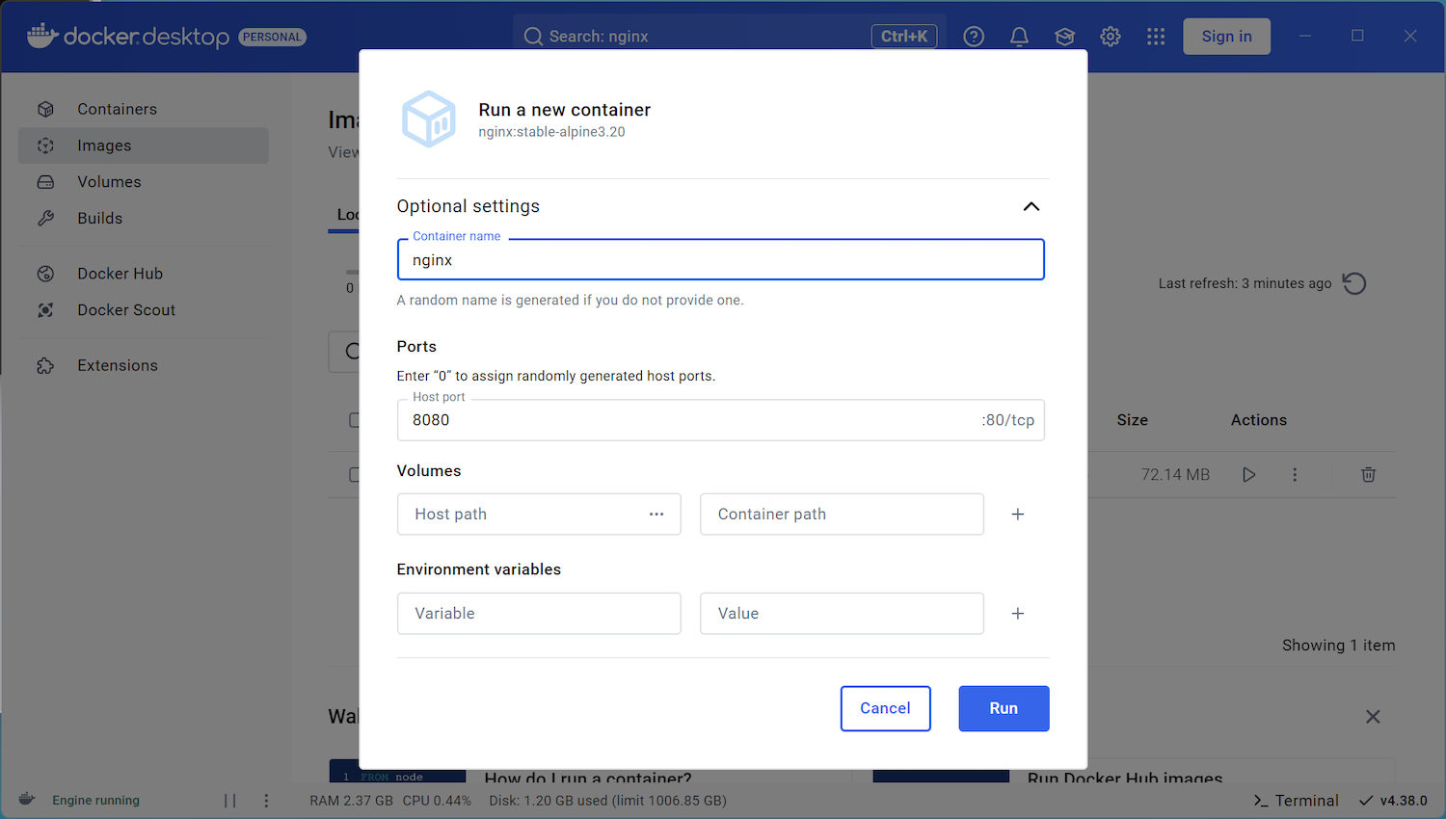The image size is (1446, 819).
Task: Click the CPU 0.44% status entry
Action: pos(437,801)
